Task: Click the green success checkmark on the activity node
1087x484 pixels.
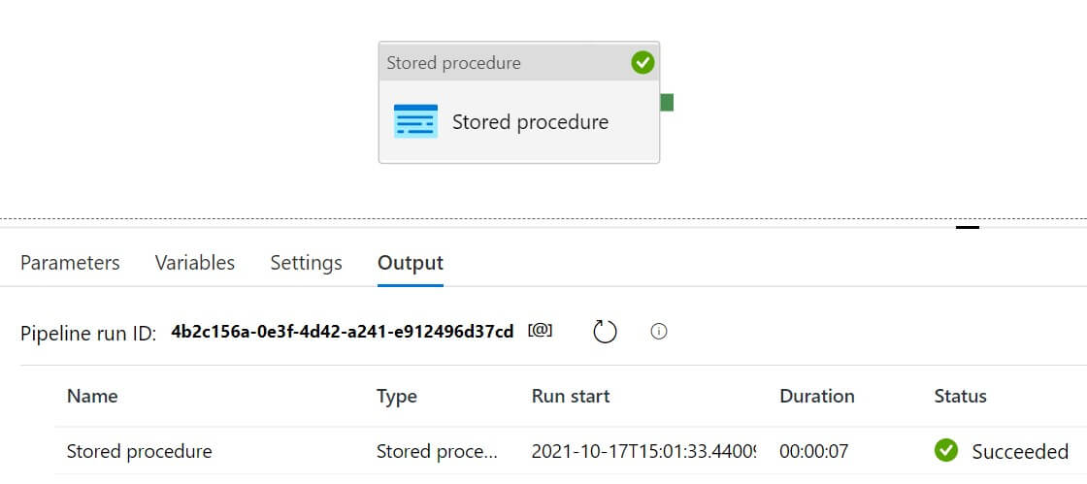Action: click(642, 63)
